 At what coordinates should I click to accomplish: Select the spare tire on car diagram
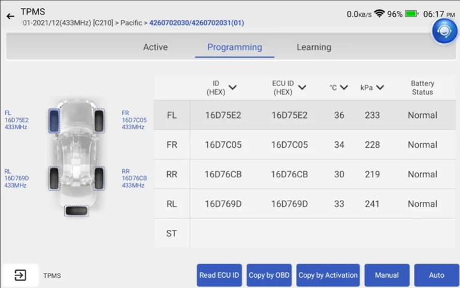point(76,211)
